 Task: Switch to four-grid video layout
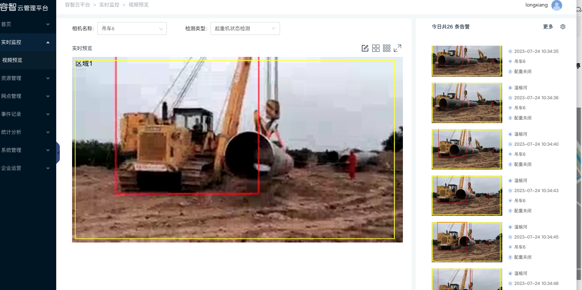[376, 48]
